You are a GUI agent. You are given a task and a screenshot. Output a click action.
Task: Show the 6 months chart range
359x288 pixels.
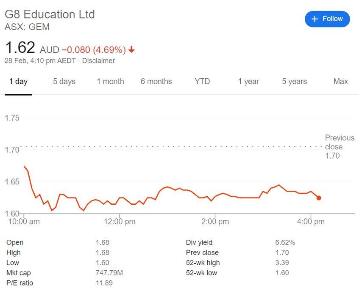pos(156,82)
